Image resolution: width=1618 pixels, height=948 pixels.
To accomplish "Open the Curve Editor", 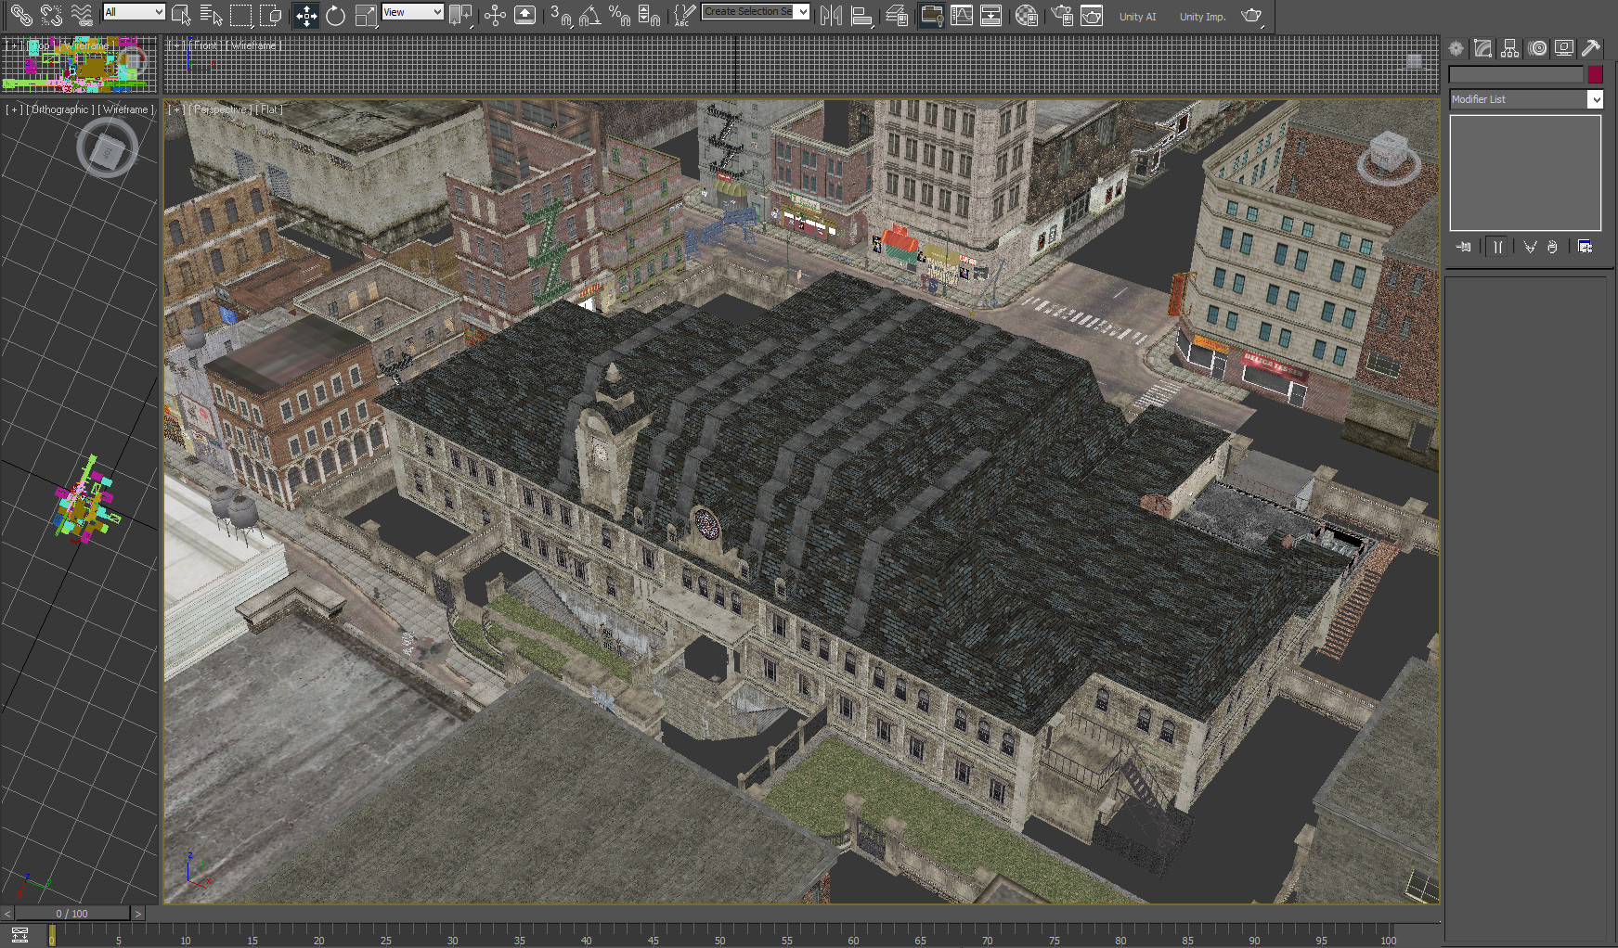I will click(962, 15).
